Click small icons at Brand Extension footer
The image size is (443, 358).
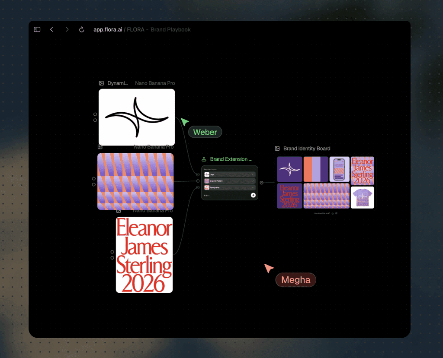click(207, 196)
